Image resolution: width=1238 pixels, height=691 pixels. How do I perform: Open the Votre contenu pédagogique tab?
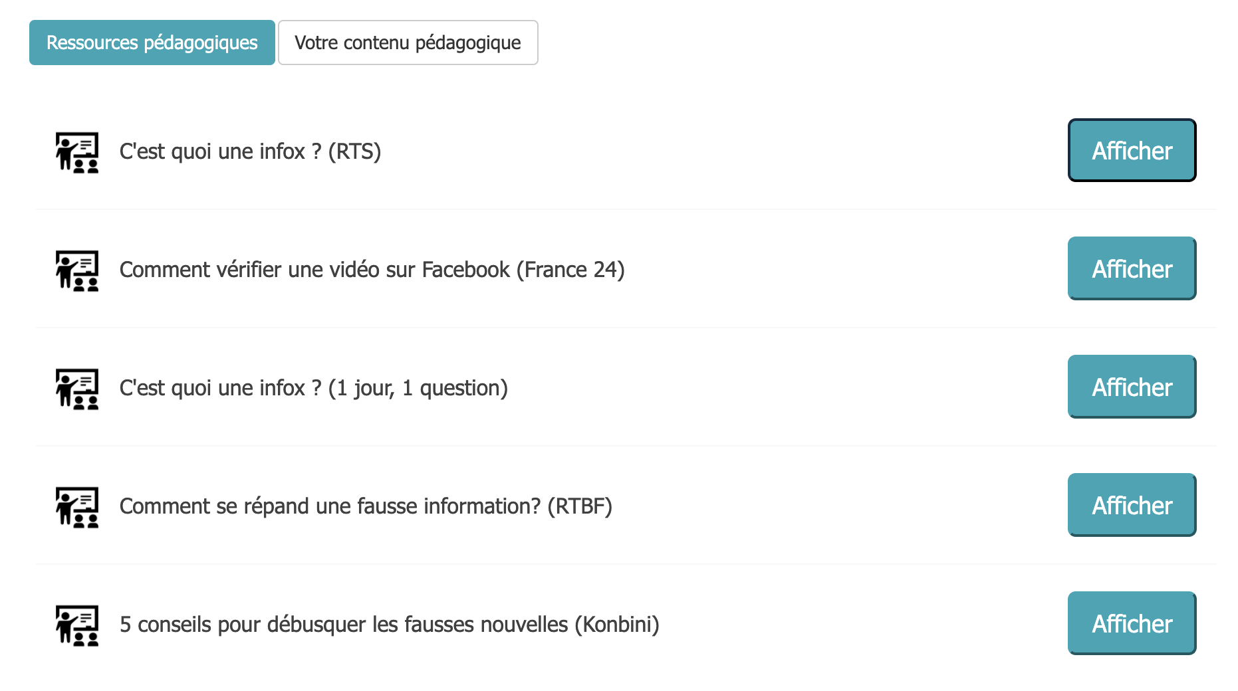[408, 43]
